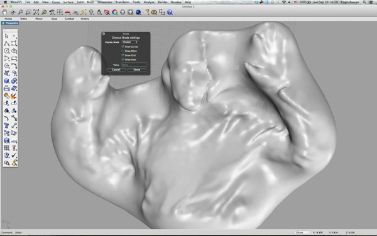
Task: Select the orange Explode tool in left palette
Action: (14, 96)
